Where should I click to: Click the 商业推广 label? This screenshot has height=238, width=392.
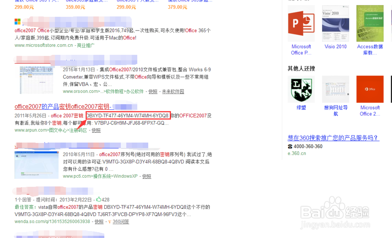click(x=86, y=45)
